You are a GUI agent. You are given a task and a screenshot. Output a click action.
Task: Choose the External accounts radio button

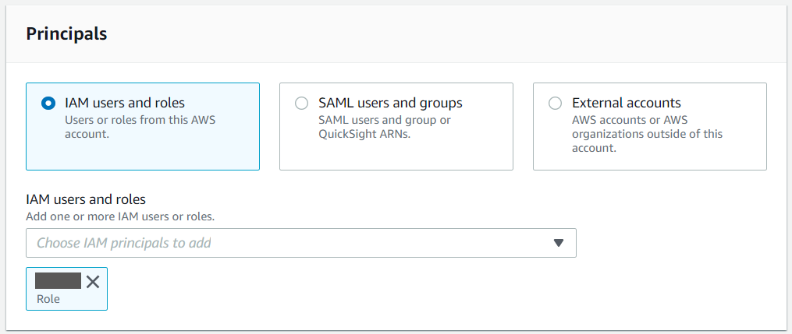coord(556,103)
